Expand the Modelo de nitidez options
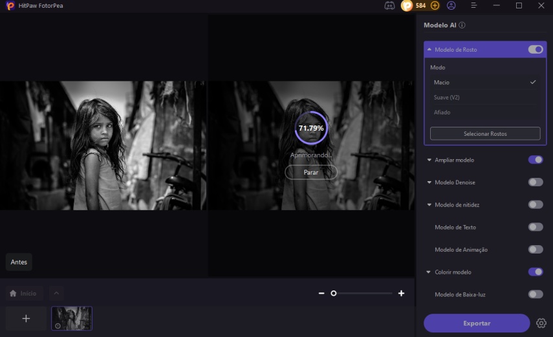This screenshot has width=553, height=337. [429, 205]
